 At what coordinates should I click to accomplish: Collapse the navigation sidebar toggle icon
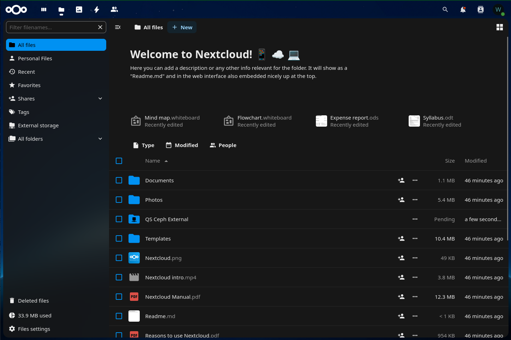point(118,27)
